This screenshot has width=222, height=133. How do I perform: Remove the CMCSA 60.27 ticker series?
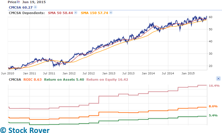[x=36, y=7]
